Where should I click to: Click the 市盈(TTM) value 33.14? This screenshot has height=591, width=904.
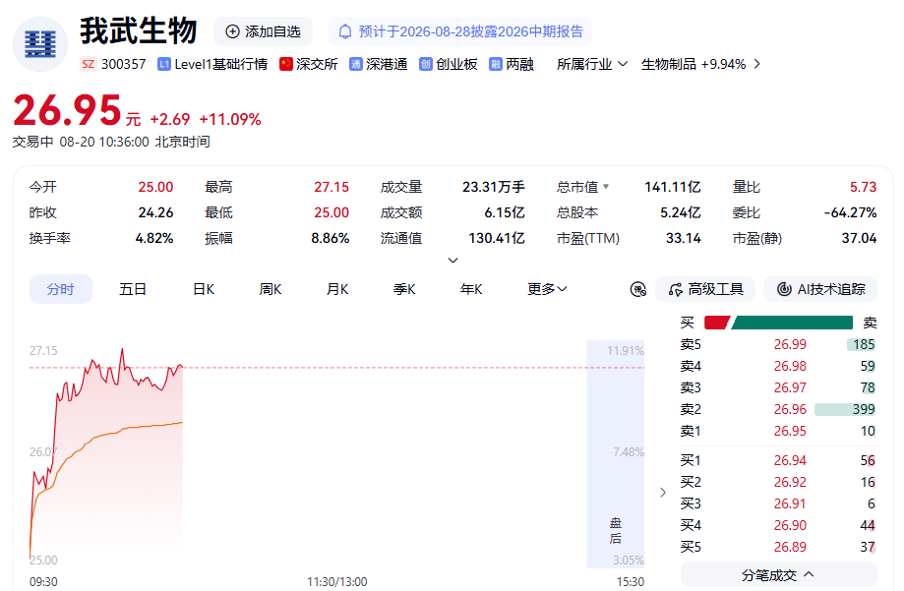coord(684,238)
